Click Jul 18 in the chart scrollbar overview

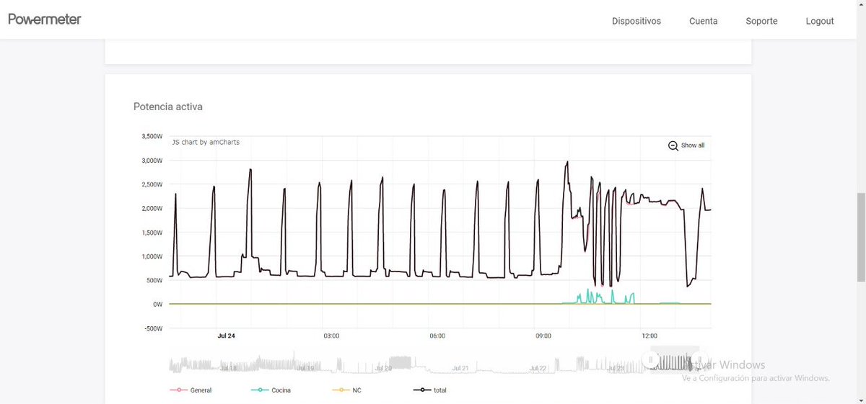coord(228,368)
